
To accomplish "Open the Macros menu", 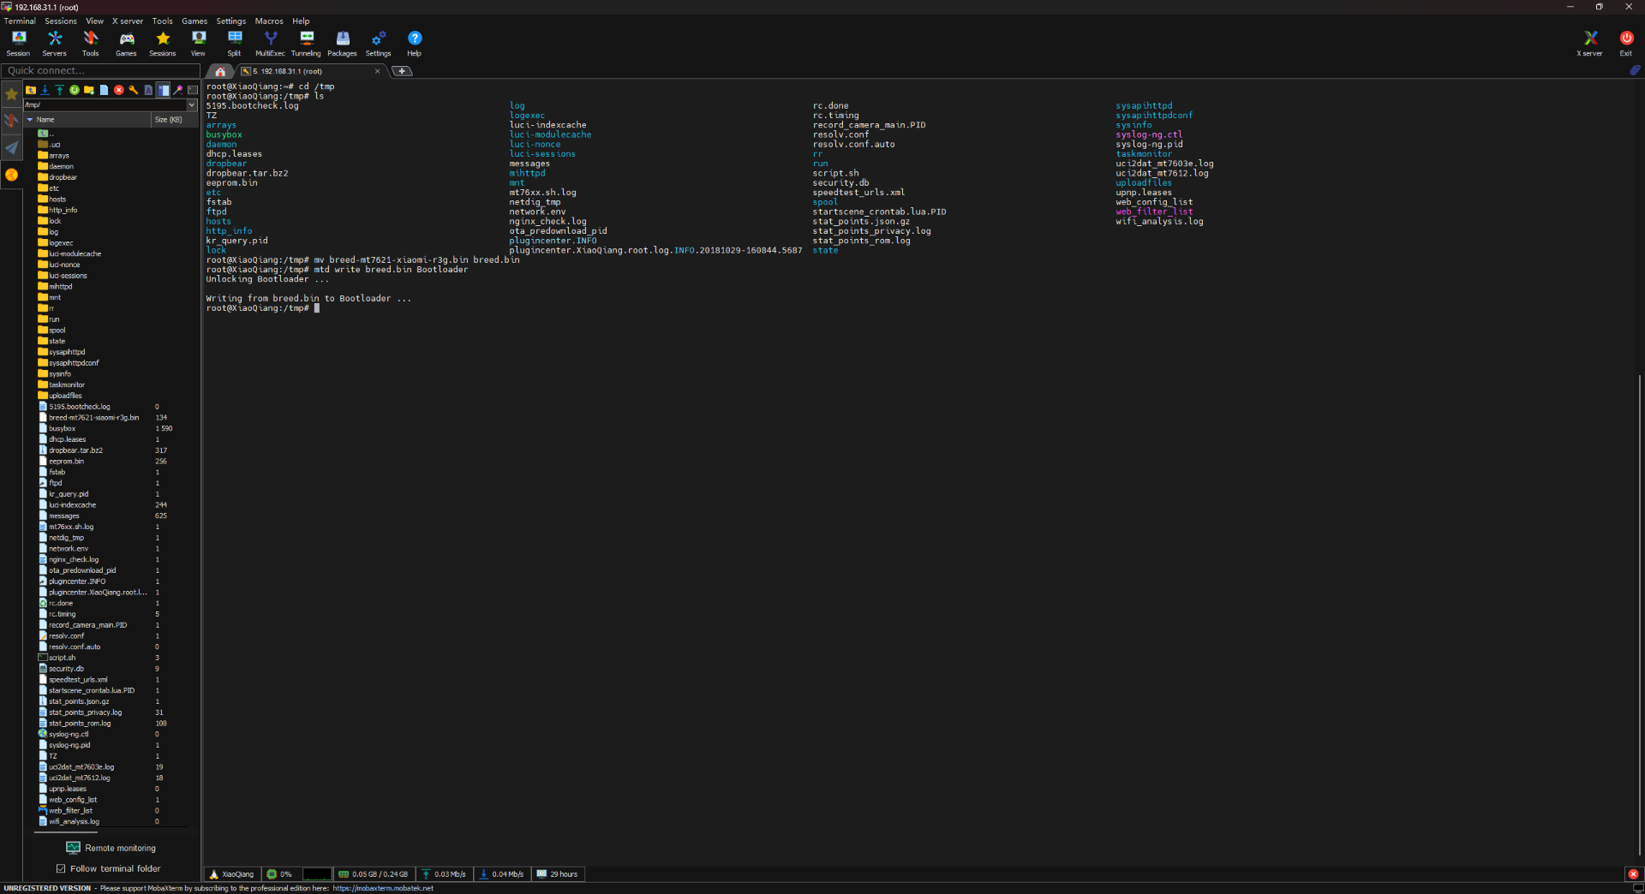I will click(x=269, y=21).
